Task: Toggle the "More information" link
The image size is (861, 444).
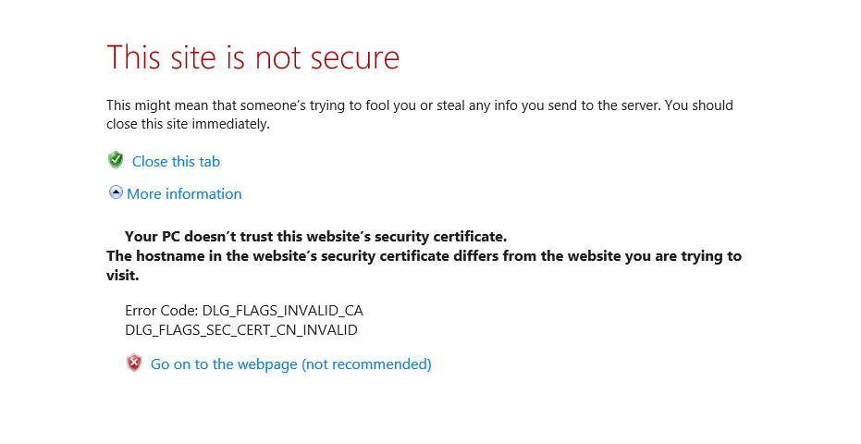Action: click(x=184, y=193)
